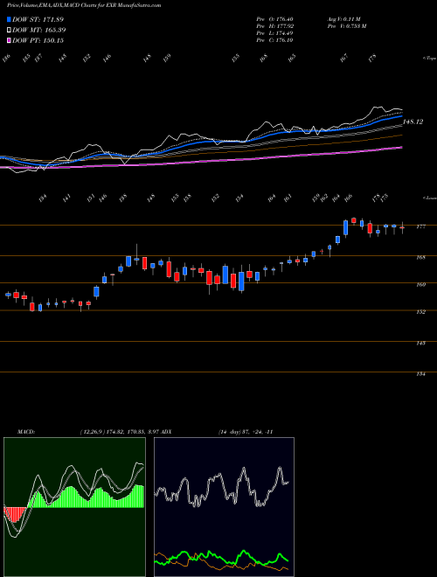This screenshot has width=437, height=577.
Task: Click the 175 label in Lows row
Action: click(x=385, y=198)
